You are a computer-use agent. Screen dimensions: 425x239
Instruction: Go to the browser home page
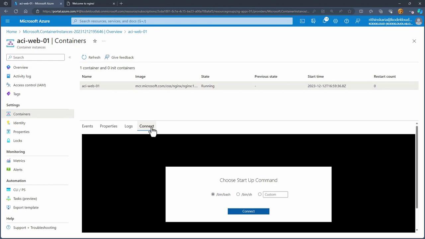[x=26, y=11]
